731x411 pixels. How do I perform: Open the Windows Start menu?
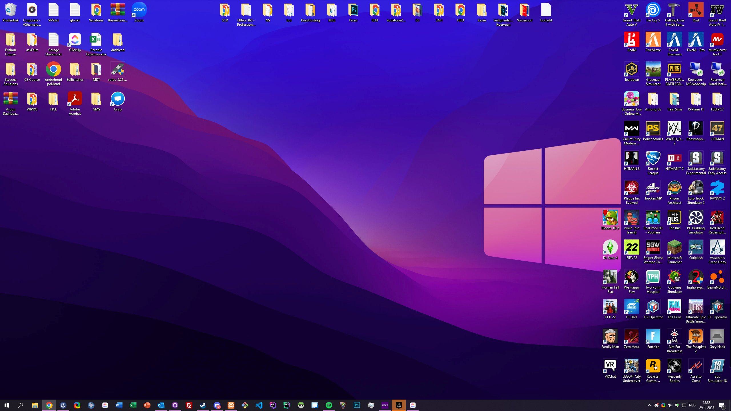[7, 405]
